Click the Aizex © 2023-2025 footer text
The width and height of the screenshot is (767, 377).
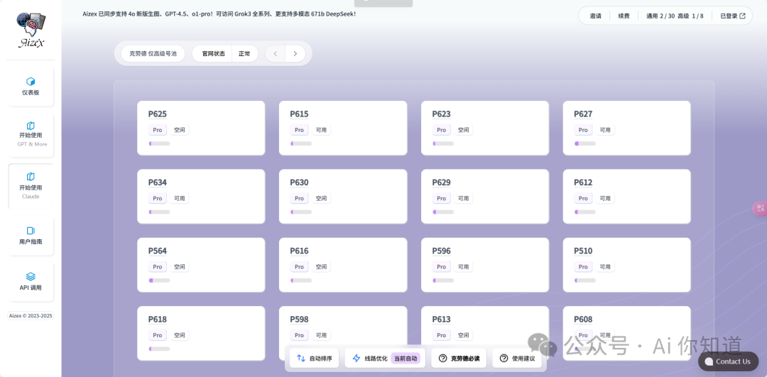coord(31,316)
